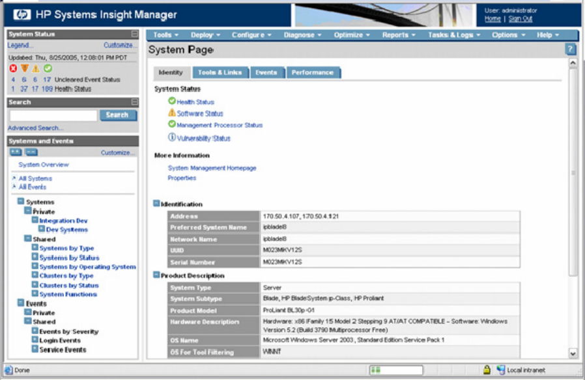The width and height of the screenshot is (585, 380).
Task: Minimize the Search panel
Action: (135, 102)
